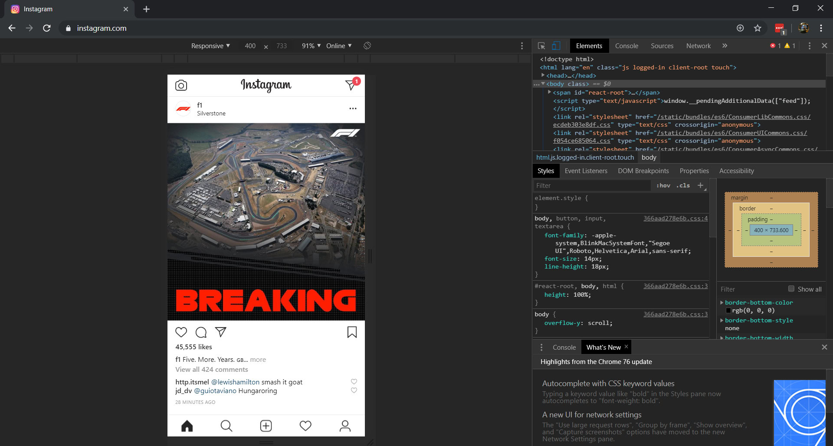The image size is (833, 446).
Task: Expand the head element in DOM tree
Action: coord(543,75)
